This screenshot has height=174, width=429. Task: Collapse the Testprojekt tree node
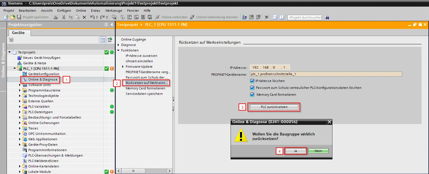point(10,52)
